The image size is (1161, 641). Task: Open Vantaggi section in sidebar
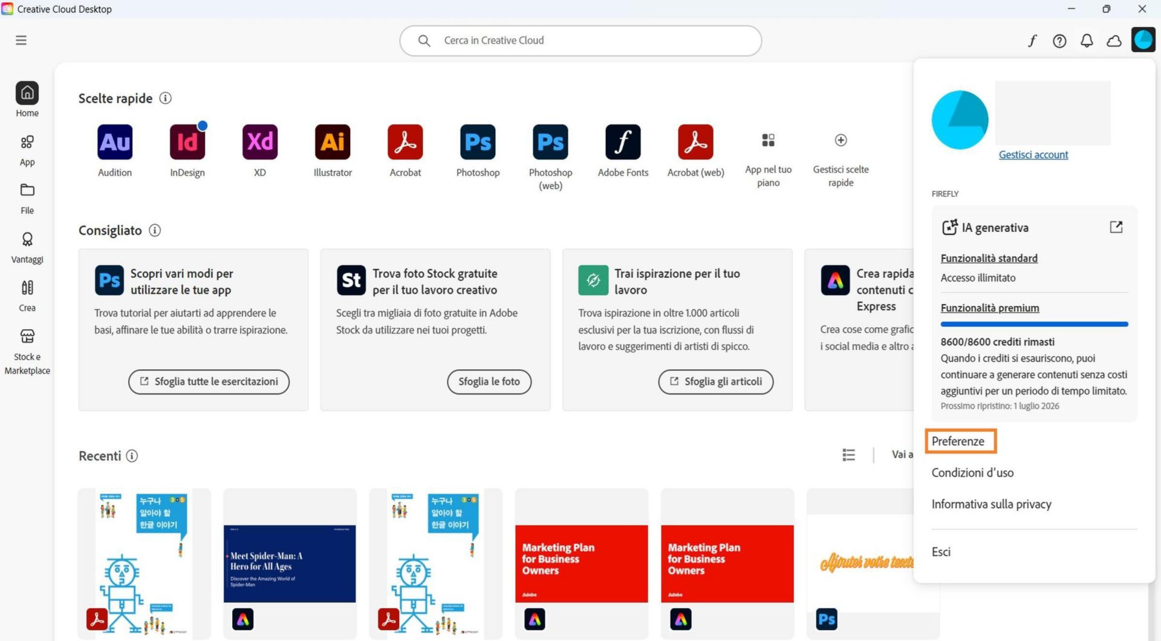click(x=27, y=248)
